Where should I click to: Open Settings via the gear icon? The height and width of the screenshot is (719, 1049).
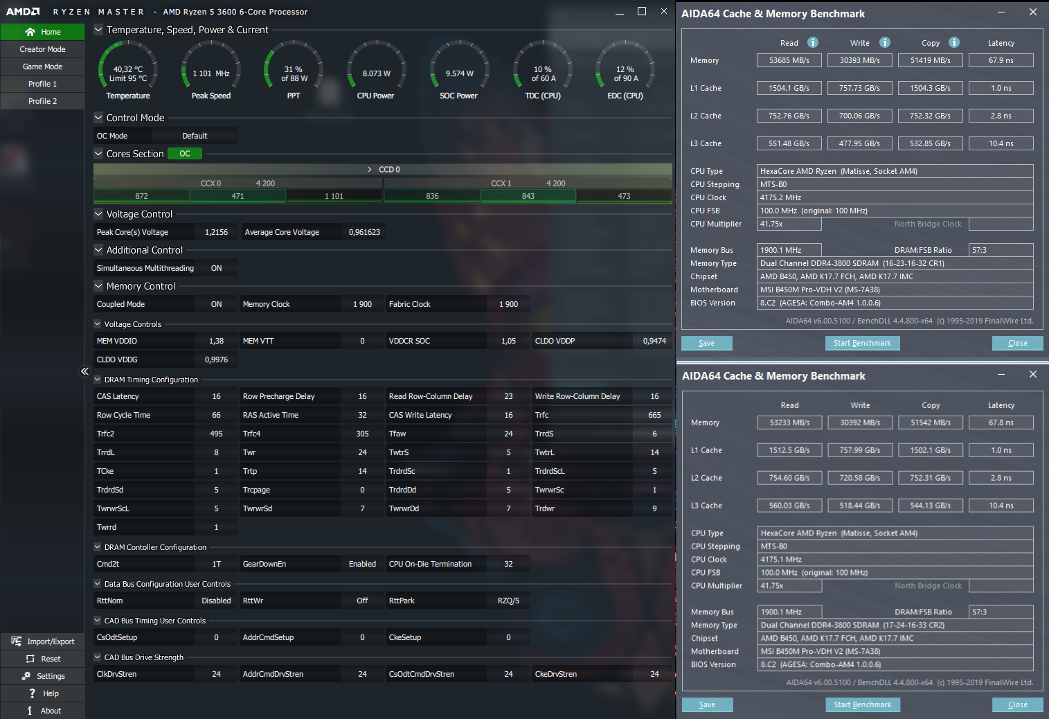pos(26,676)
